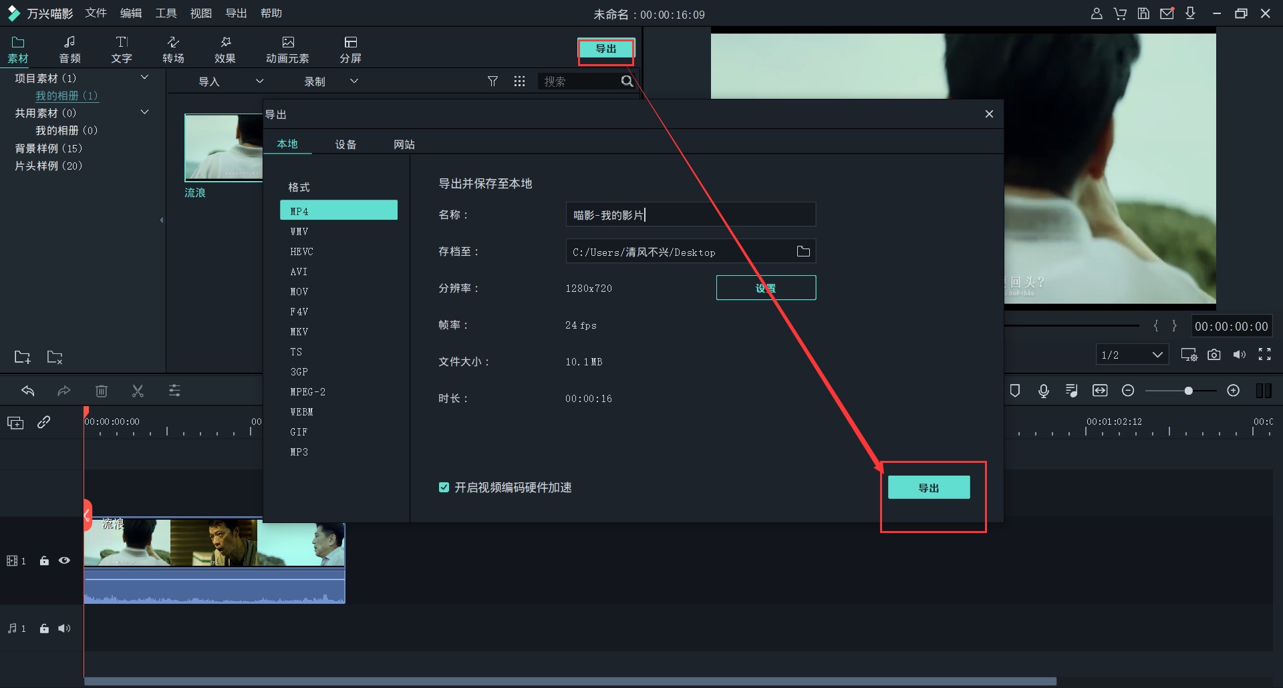Collapse the 共用素材 tree section
1283x688 pixels.
click(x=144, y=112)
